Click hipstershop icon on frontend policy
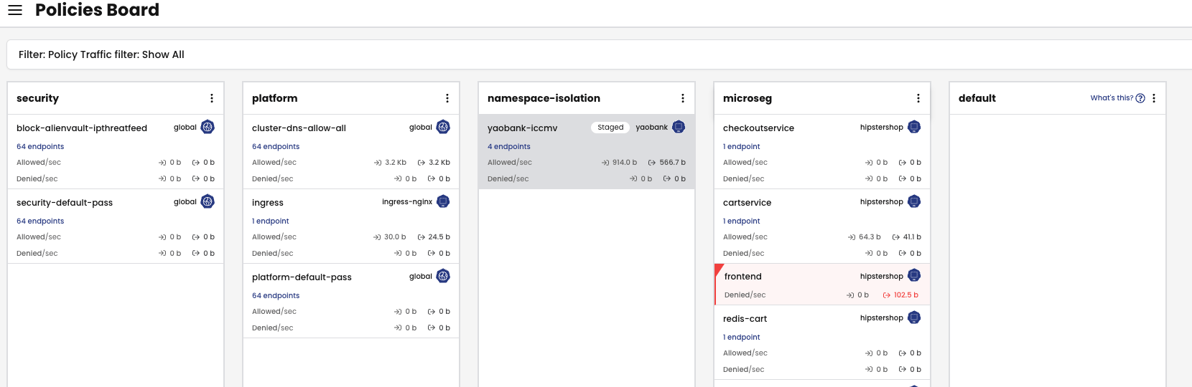Image resolution: width=1192 pixels, height=387 pixels. point(914,275)
